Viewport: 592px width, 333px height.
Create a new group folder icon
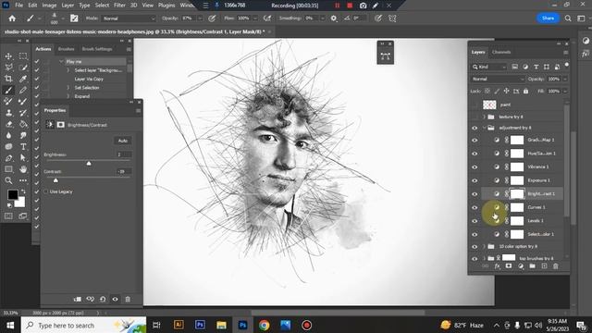click(533, 266)
